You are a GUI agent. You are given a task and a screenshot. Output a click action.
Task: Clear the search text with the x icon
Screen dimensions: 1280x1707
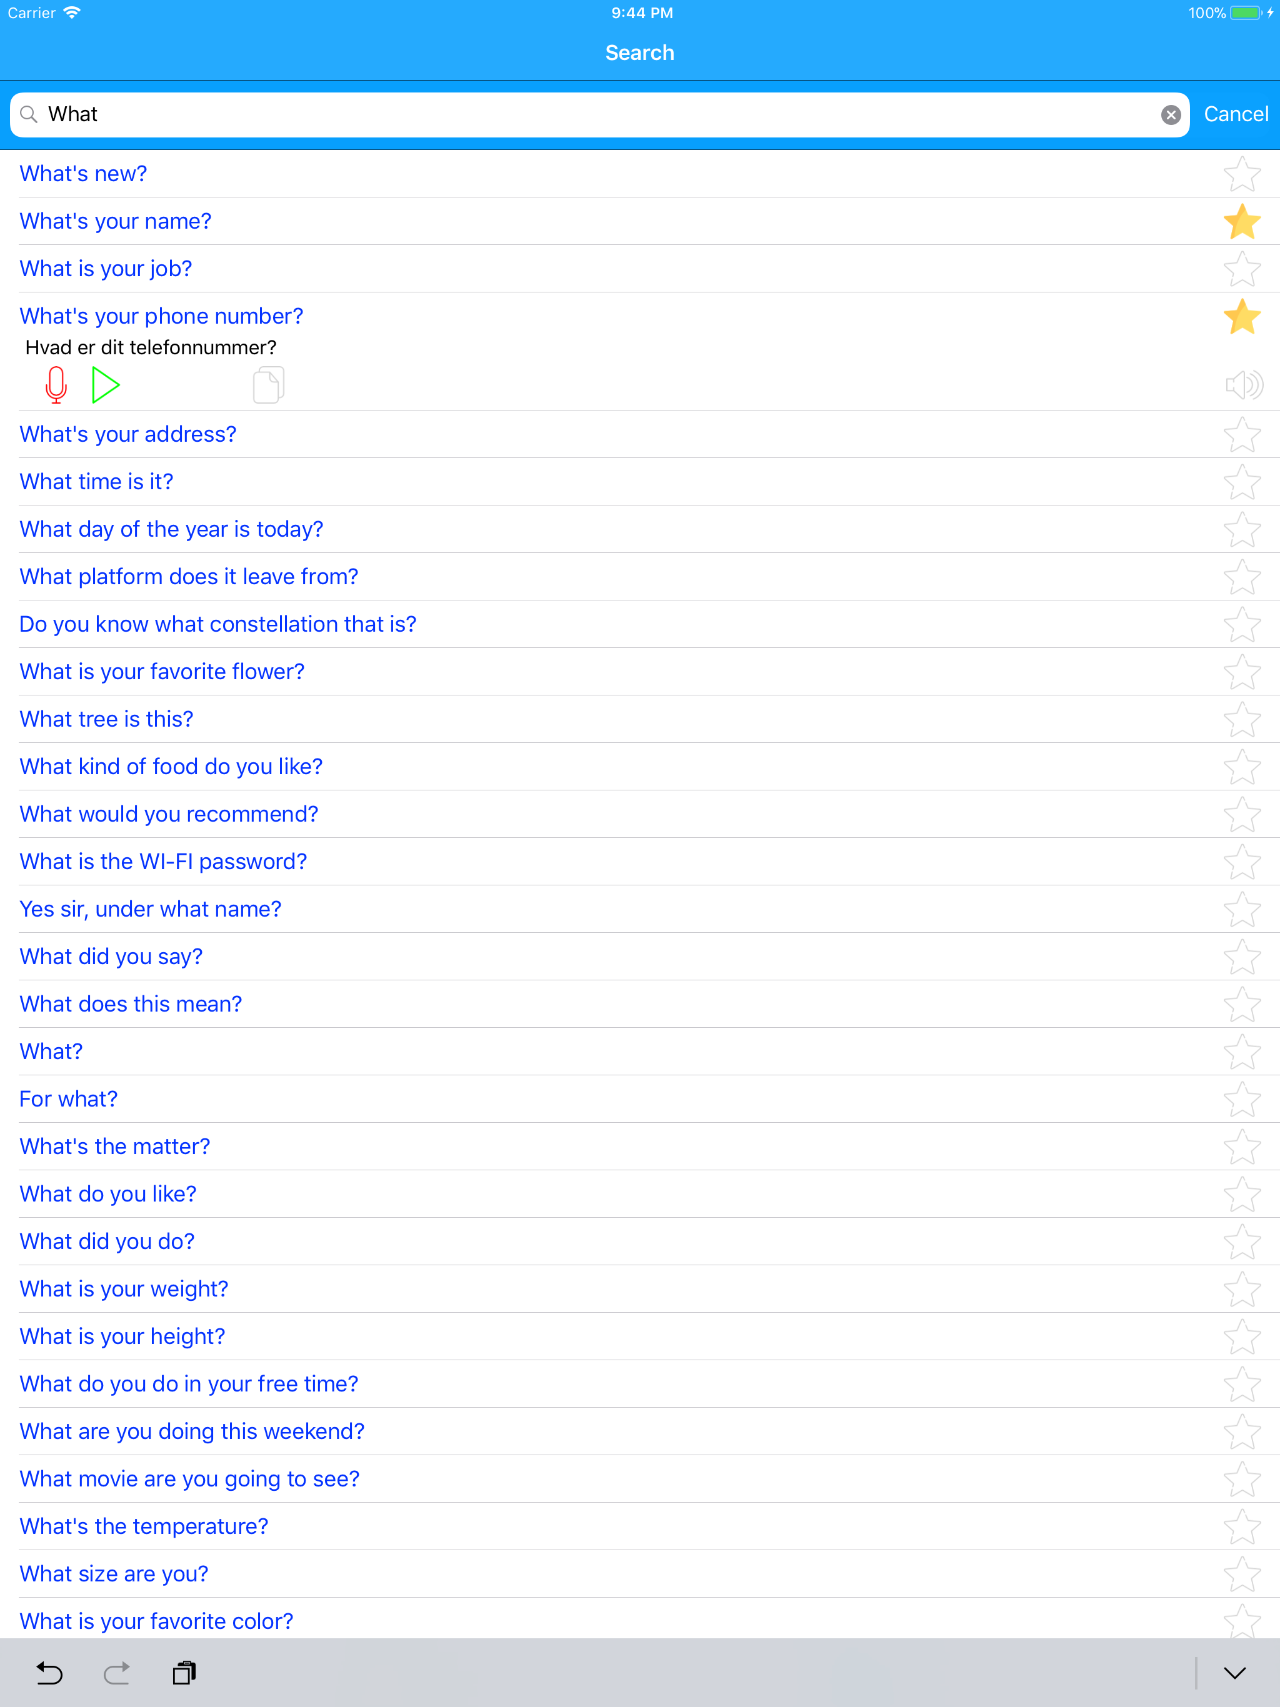(1171, 114)
